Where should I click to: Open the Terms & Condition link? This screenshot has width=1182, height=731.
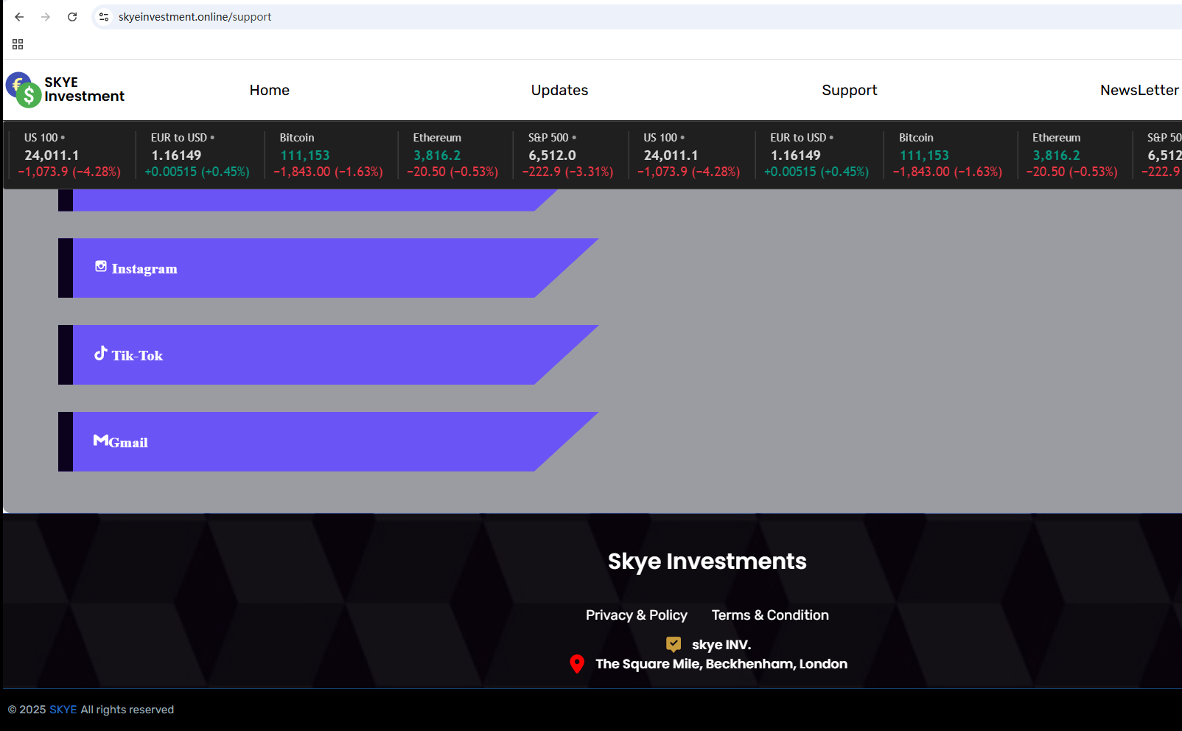click(770, 615)
